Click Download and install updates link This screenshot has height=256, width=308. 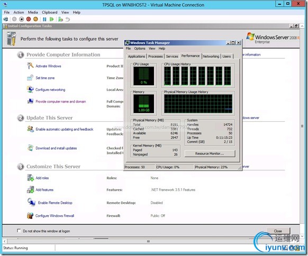(56, 148)
